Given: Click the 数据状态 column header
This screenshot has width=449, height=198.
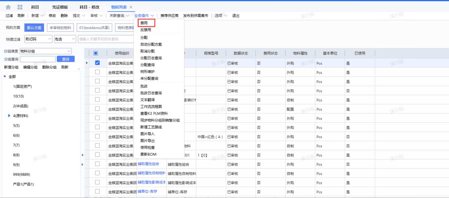Looking at the screenshot, I should (241, 53).
